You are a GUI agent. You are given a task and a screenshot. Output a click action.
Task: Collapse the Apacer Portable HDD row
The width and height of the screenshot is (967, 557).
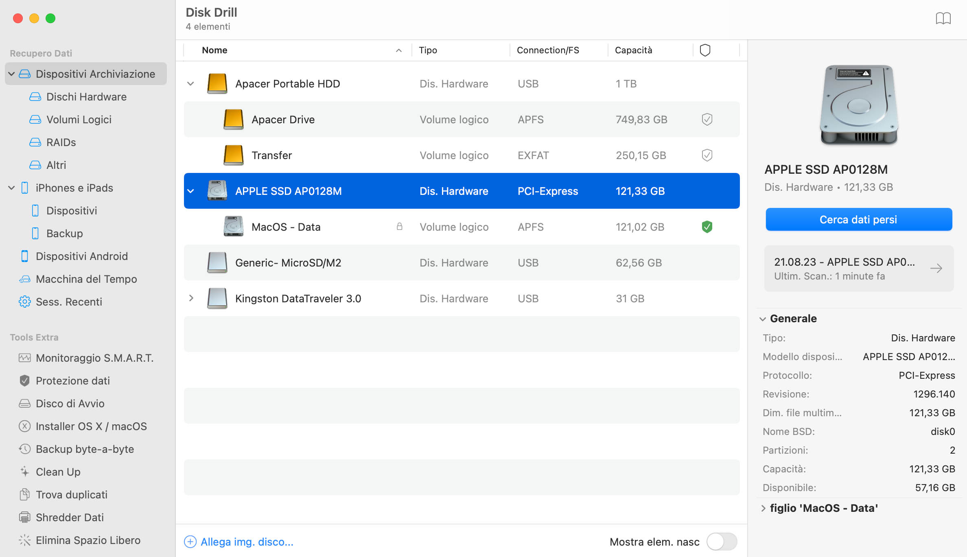190,83
